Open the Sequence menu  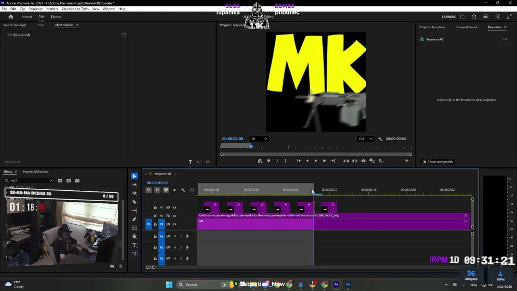click(36, 8)
